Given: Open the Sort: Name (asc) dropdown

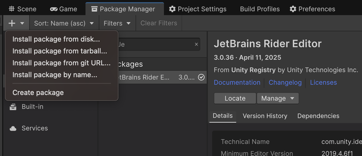Looking at the screenshot, I should 64,23.
